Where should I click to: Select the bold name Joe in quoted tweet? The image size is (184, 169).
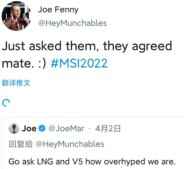[29, 128]
